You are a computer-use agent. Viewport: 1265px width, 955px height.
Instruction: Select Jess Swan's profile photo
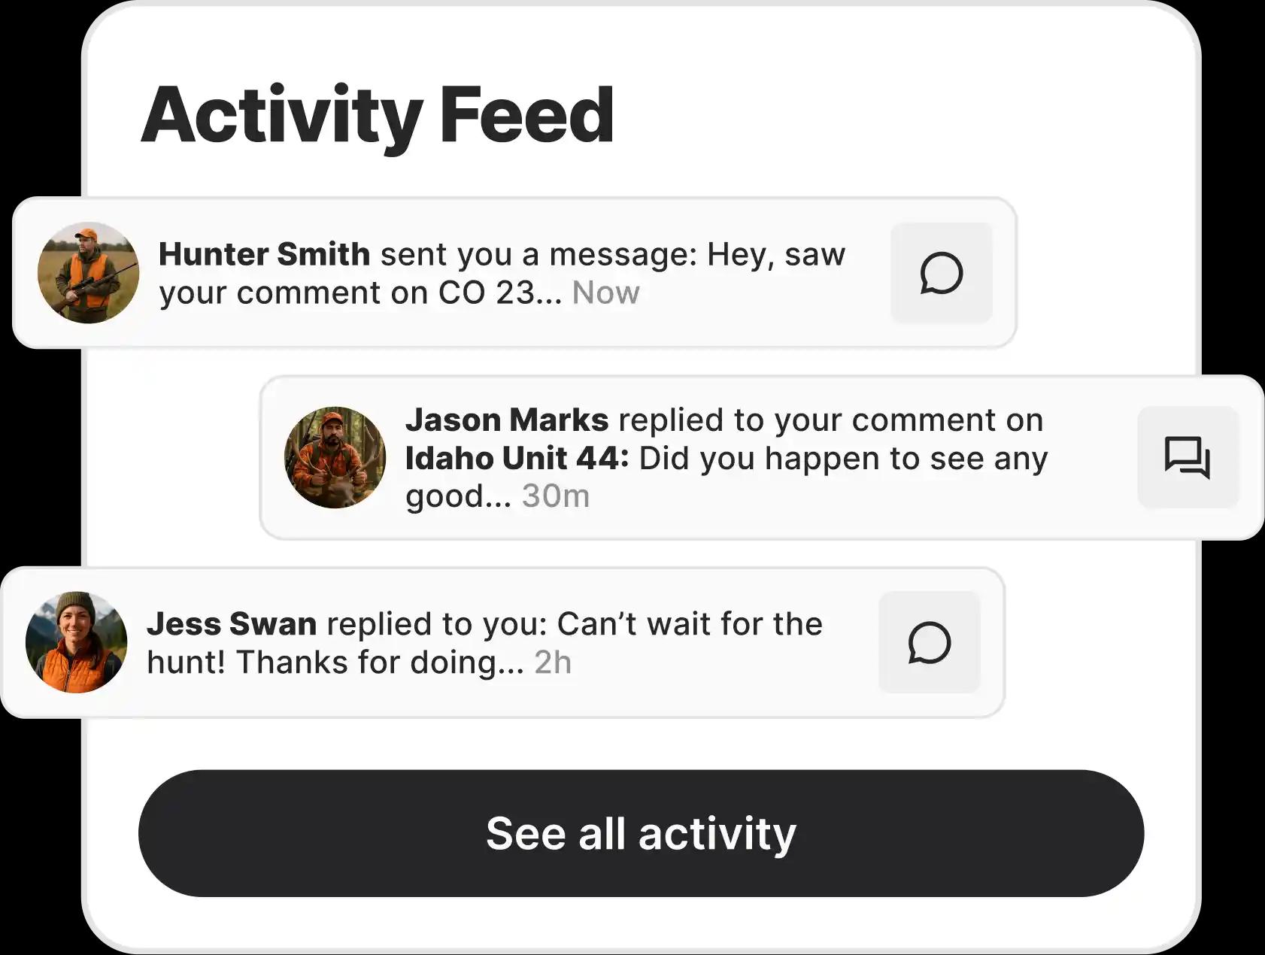pos(76,642)
